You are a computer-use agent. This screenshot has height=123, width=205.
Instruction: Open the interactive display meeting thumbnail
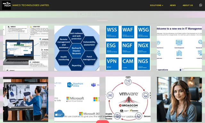click(26, 99)
